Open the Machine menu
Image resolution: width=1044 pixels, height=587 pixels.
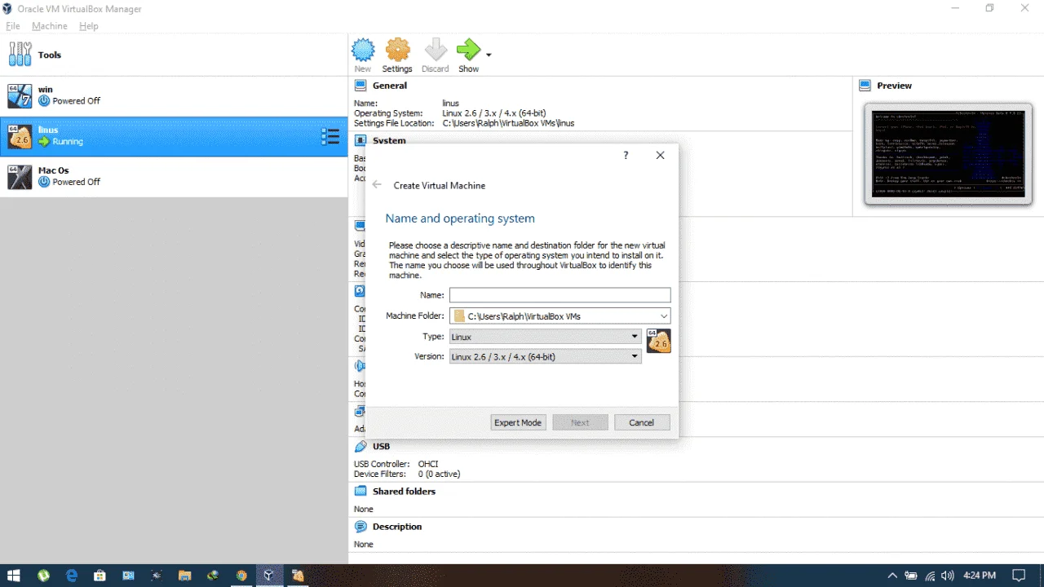coord(50,26)
